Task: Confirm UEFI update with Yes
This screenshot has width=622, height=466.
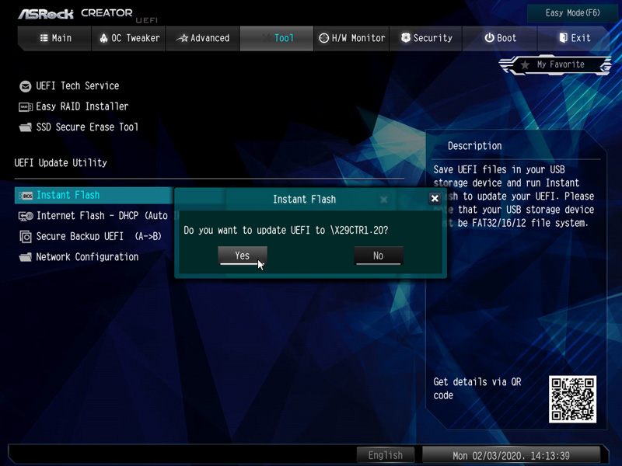Action: [243, 256]
